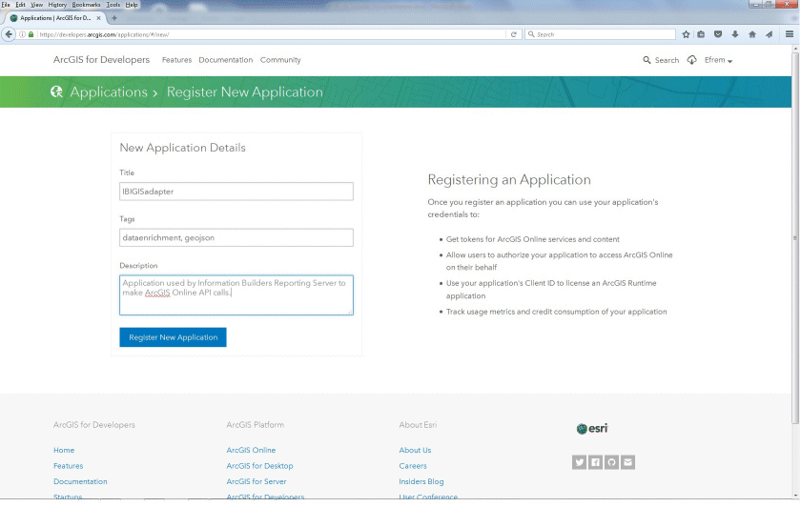This screenshot has height=507, width=801.
Task: Open the Features navigation link
Action: click(176, 60)
